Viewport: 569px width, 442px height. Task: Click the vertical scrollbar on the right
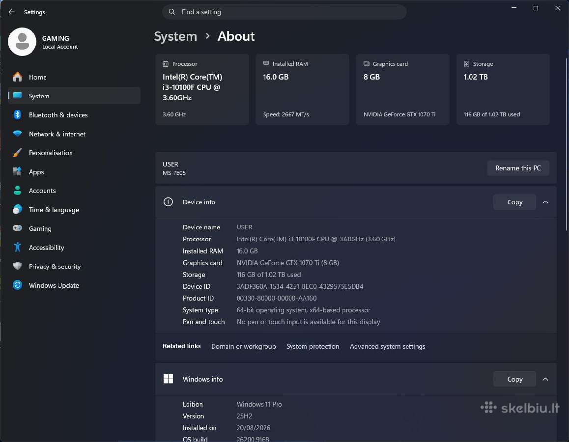coord(567,144)
